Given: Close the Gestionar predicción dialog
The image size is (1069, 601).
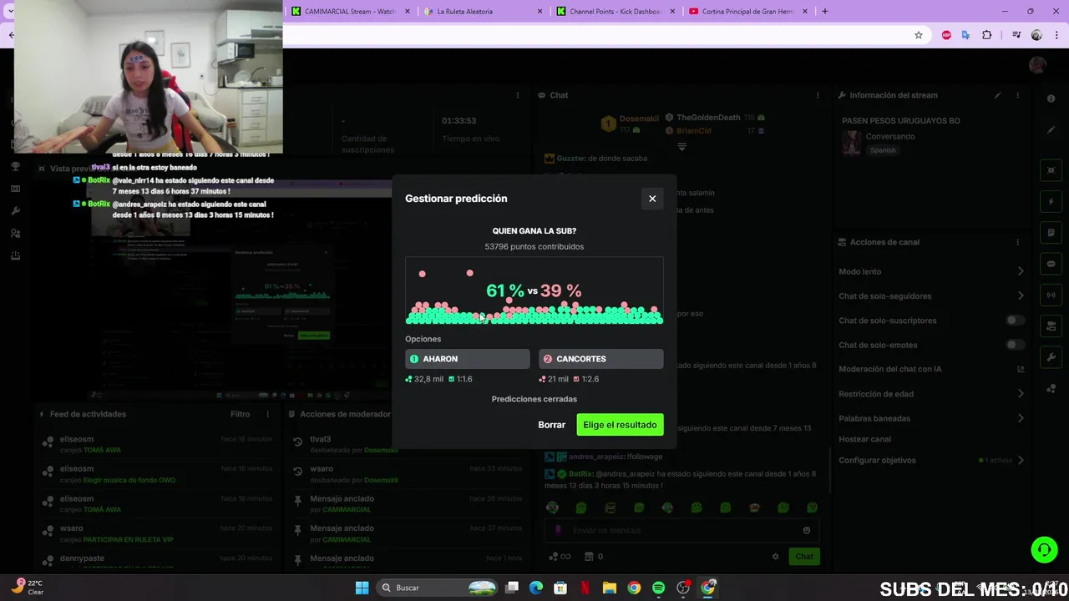Looking at the screenshot, I should pyautogui.click(x=652, y=199).
